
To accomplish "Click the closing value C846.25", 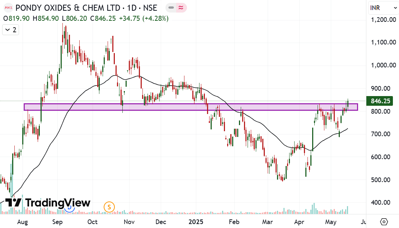I will tap(103, 19).
